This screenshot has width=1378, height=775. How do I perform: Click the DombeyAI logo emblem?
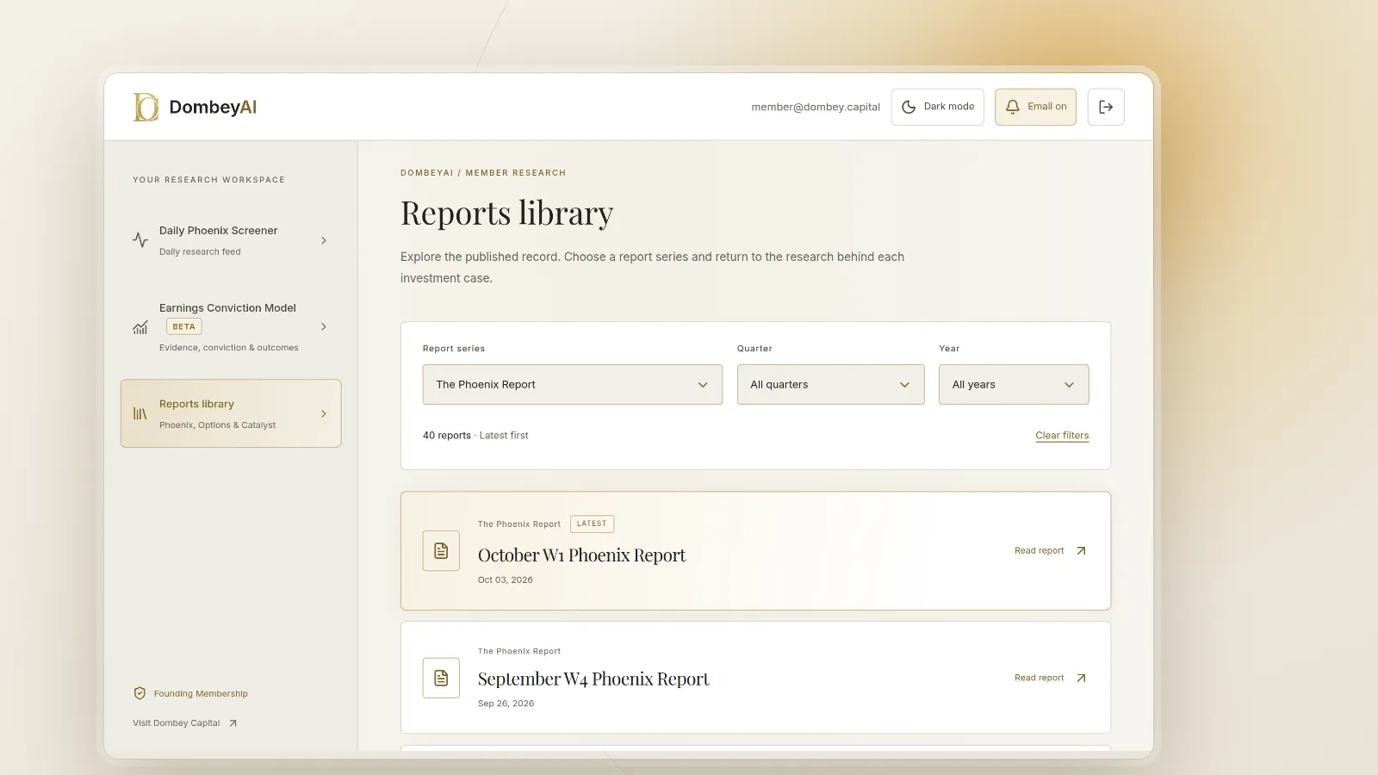point(146,107)
